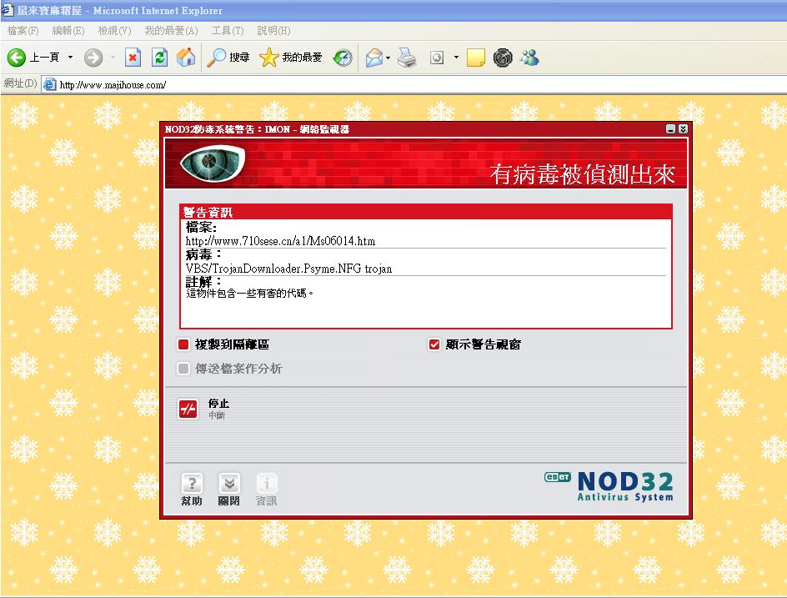Image resolution: width=787 pixels, height=598 pixels.
Task: Open the Edit (編輯) menu
Action: [68, 31]
